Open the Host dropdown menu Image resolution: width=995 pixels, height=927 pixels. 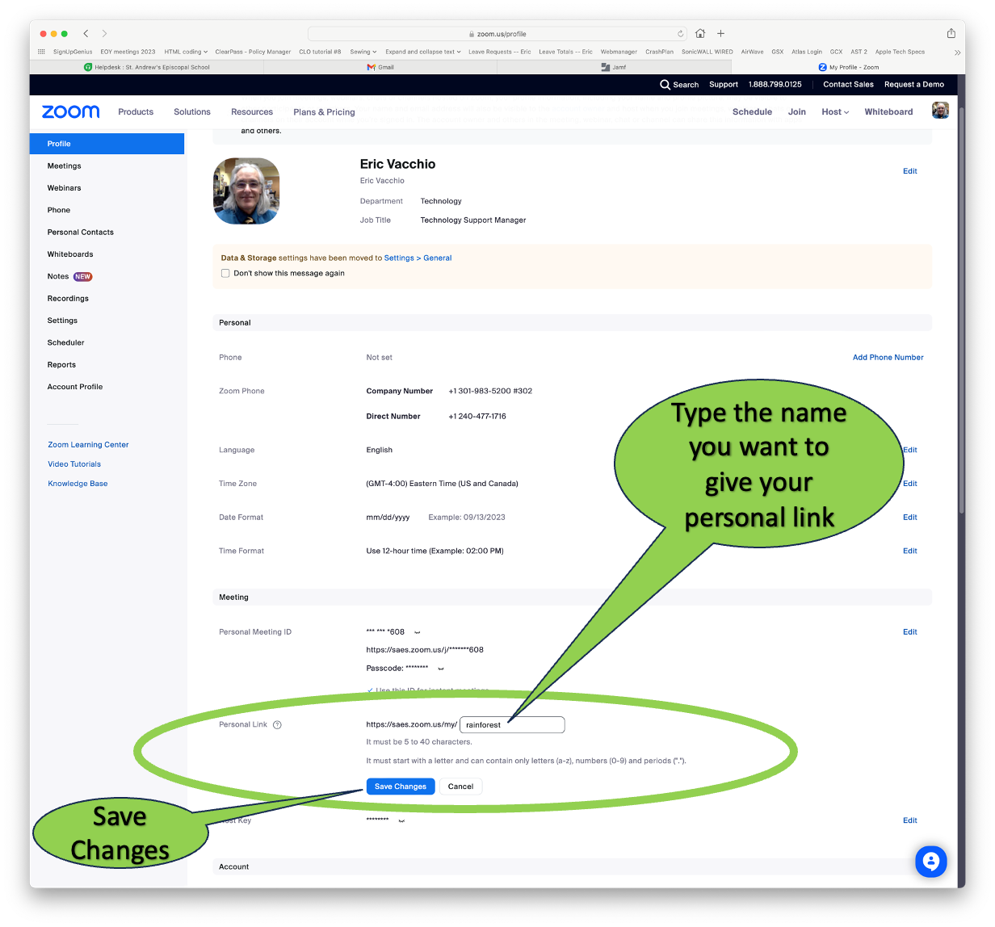coord(835,112)
